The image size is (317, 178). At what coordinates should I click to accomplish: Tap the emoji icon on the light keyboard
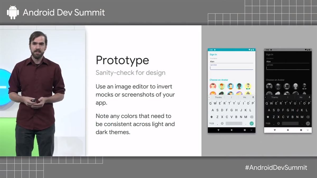tap(222, 123)
